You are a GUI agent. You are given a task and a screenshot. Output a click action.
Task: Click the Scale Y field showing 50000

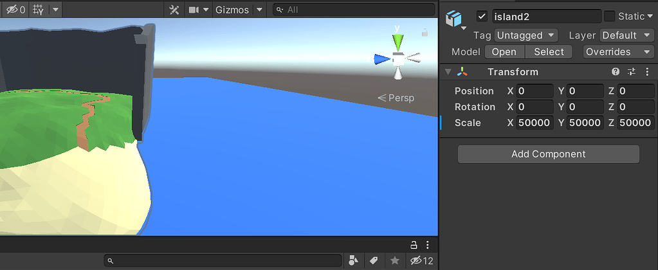pyautogui.click(x=585, y=123)
